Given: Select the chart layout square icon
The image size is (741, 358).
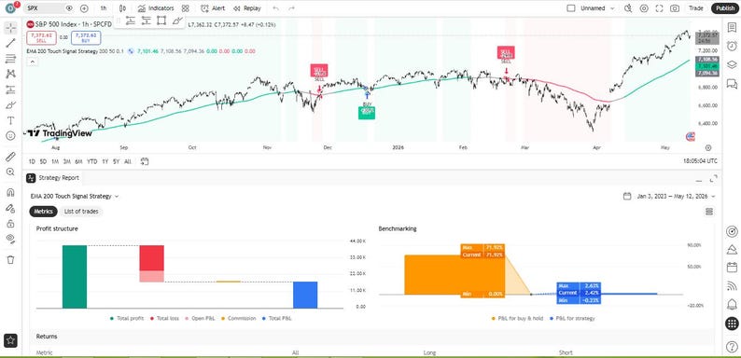Looking at the screenshot, I should pyautogui.click(x=571, y=8).
